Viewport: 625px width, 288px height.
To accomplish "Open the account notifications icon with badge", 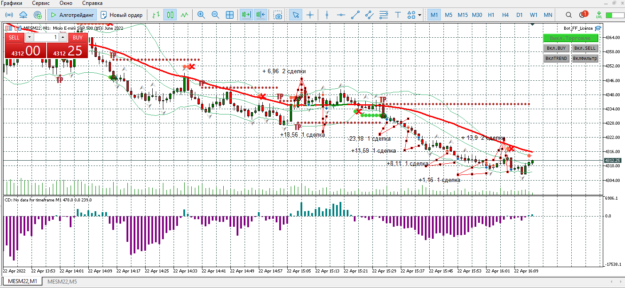I will pyautogui.click(x=583, y=15).
